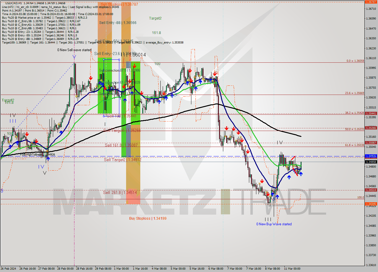Viewport: 378px width, 272px height.
Task: Click '7 Mar 00:00' on the time axis
Action: pyautogui.click(x=235, y=269)
